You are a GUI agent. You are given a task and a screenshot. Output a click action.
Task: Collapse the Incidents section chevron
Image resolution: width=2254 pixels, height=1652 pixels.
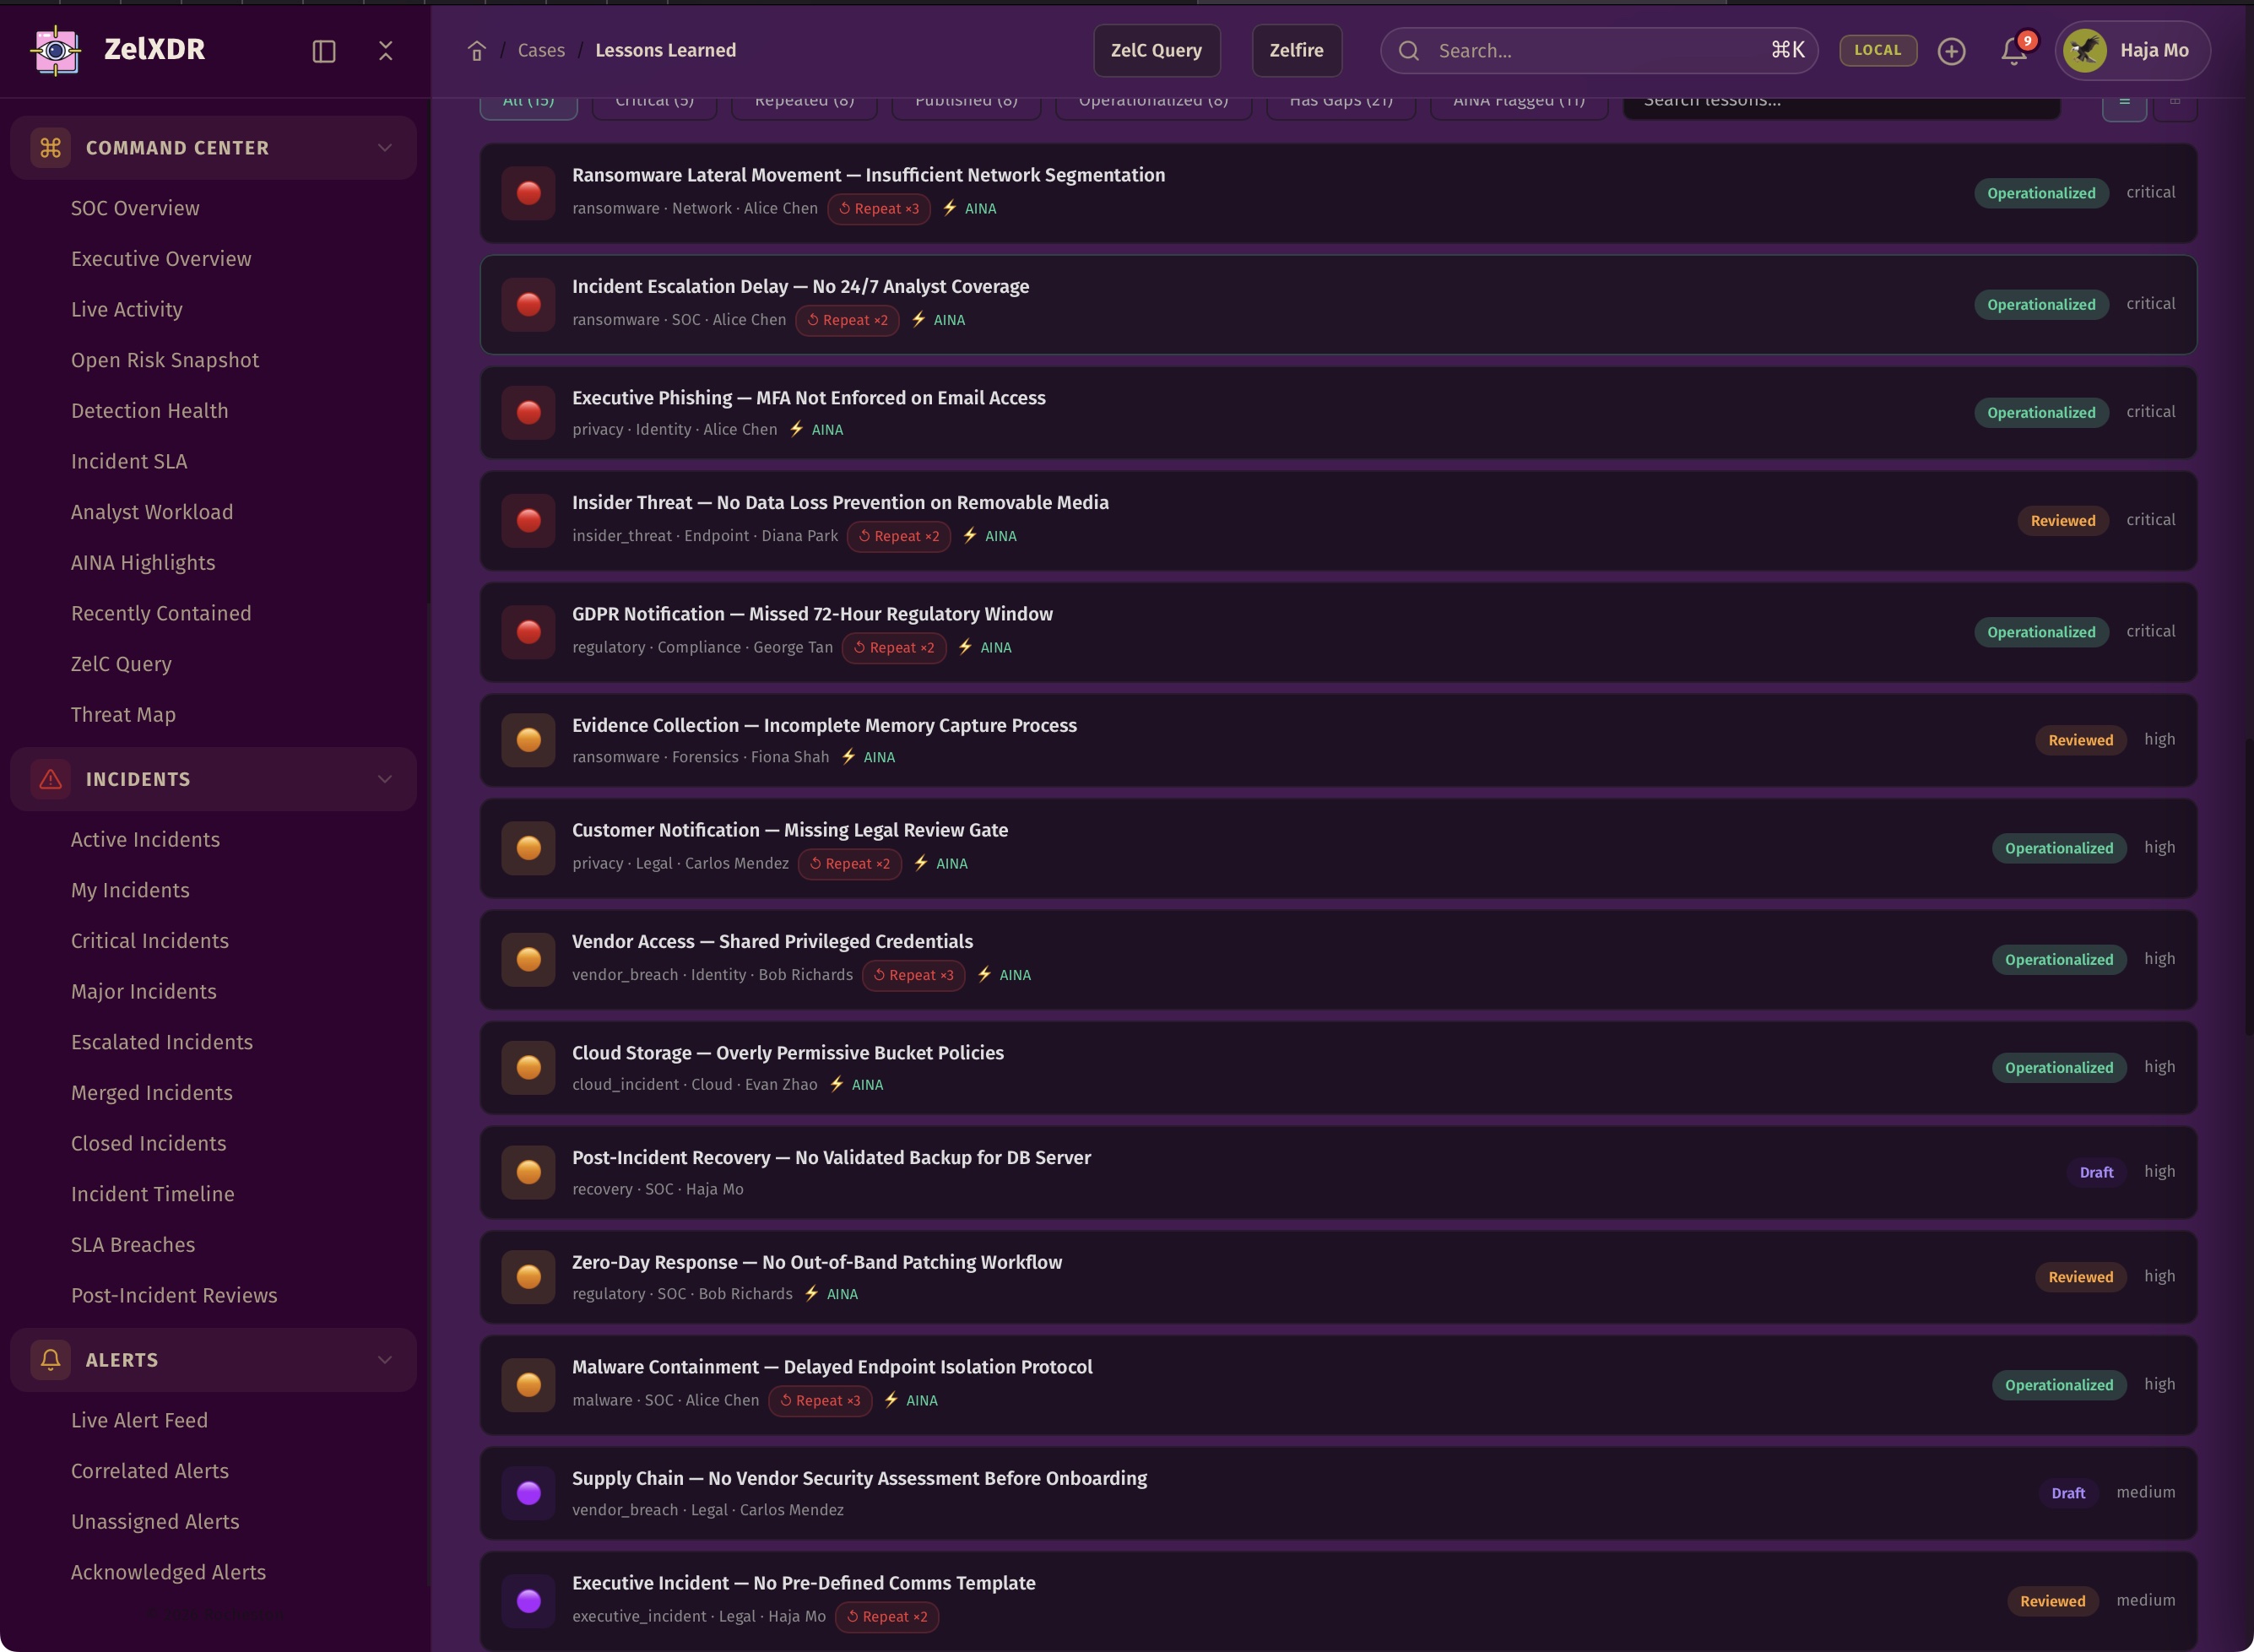385,779
